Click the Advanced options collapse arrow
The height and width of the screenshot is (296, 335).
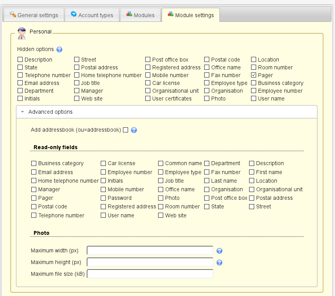click(23, 112)
